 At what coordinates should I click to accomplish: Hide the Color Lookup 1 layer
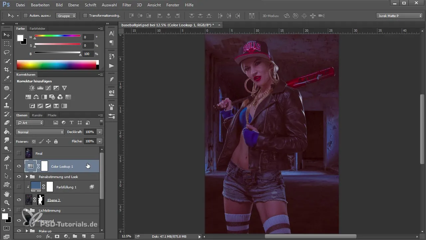[19, 166]
